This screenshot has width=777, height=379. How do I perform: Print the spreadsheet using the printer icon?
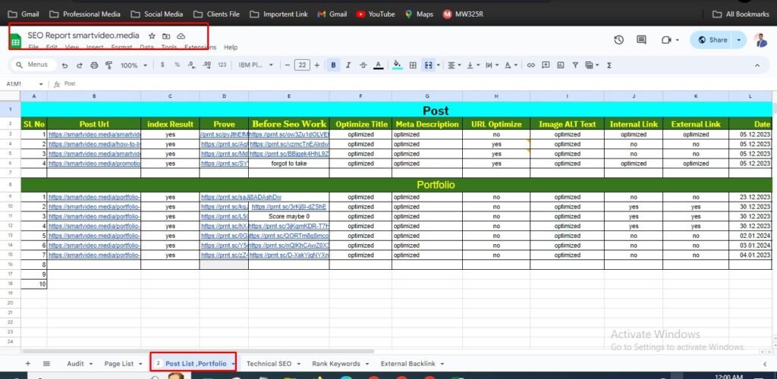click(x=94, y=65)
